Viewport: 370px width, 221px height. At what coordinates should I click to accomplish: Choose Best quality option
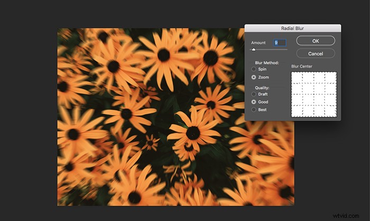(x=254, y=109)
